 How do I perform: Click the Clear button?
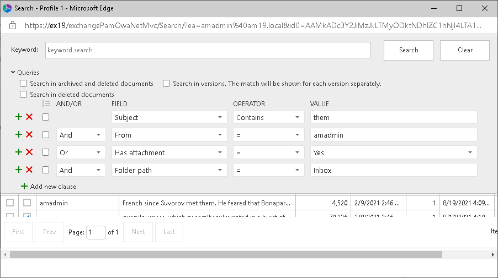point(465,50)
